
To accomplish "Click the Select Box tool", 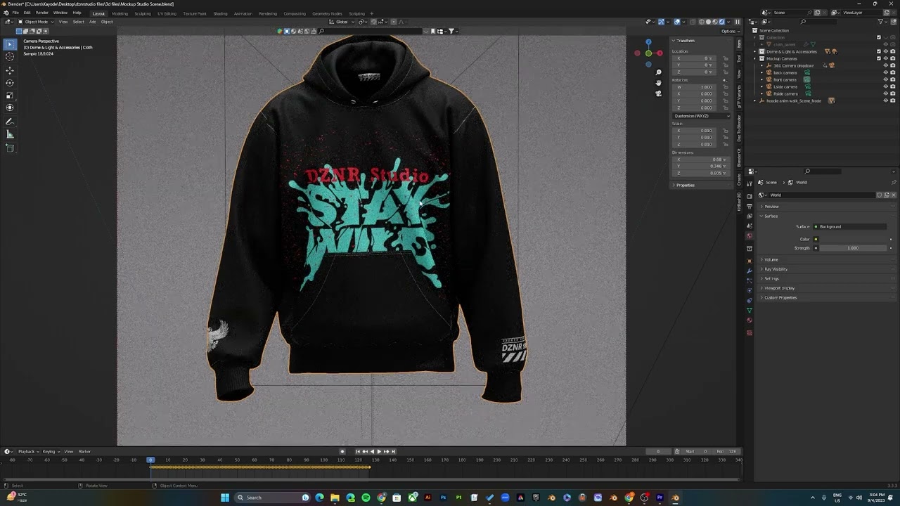I will tap(10, 44).
